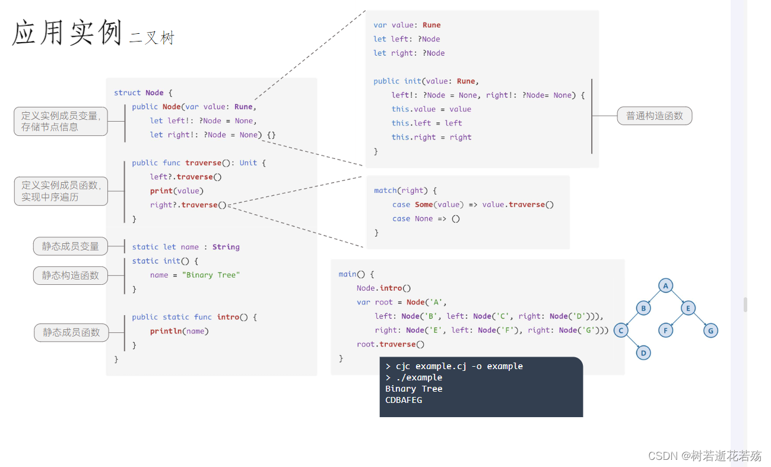Click the 定义实例成员函数 label box

click(61, 191)
